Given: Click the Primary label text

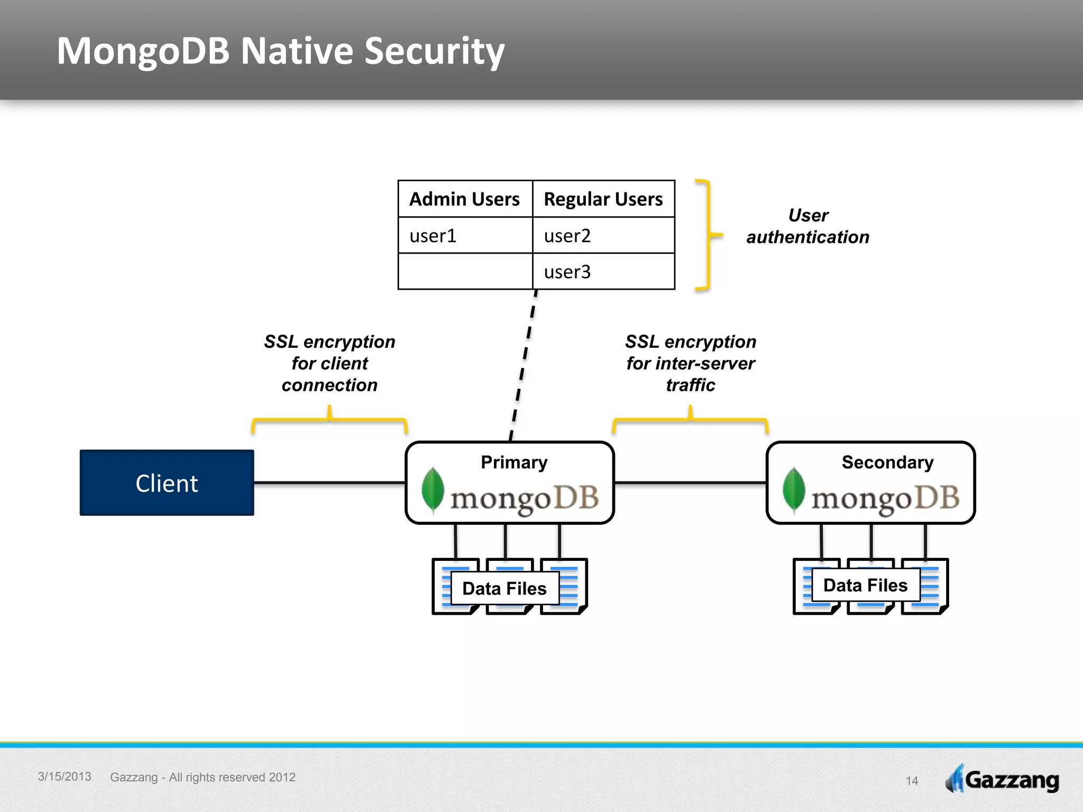Looking at the screenshot, I should (x=514, y=462).
